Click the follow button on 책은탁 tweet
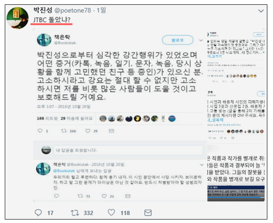273x223 pixels. (177, 40)
